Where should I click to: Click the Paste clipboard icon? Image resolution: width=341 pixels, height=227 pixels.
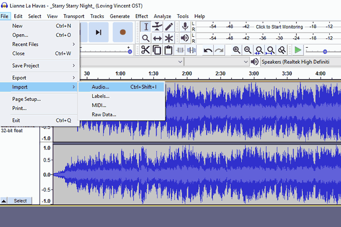(x=168, y=50)
